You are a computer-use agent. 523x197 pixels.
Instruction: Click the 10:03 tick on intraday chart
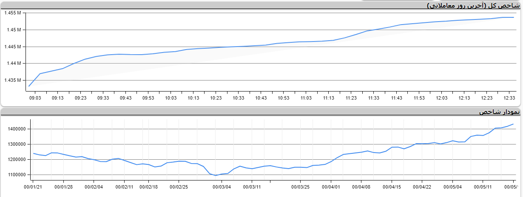tap(171, 98)
